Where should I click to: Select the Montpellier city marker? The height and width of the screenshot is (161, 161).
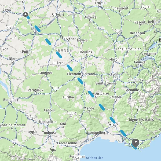[96, 136]
